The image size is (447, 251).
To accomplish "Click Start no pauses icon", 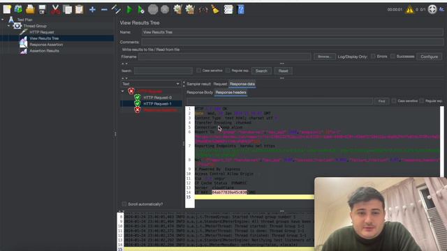I will tap(141, 10).
